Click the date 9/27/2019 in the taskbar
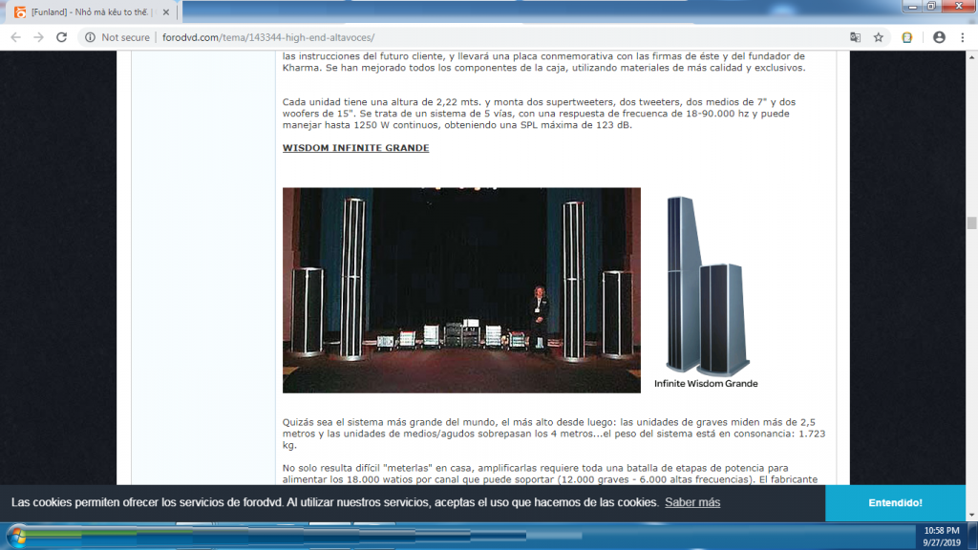978x550 pixels. click(x=942, y=542)
